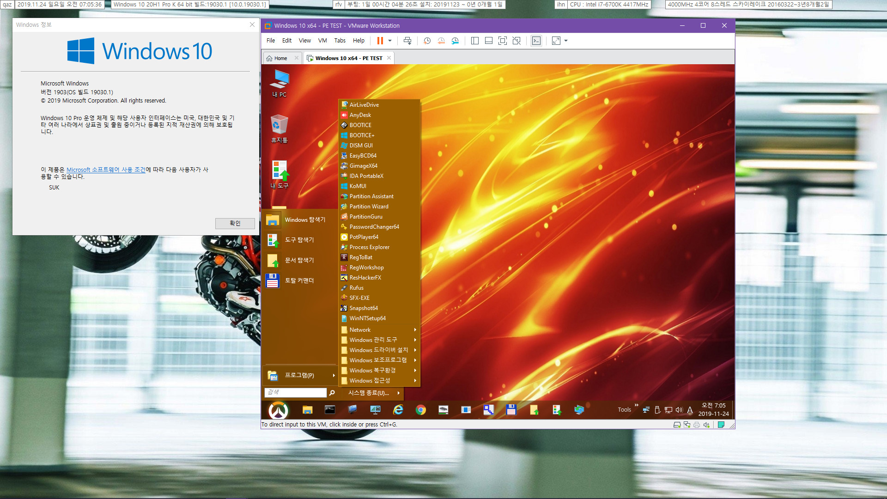The height and width of the screenshot is (499, 887).
Task: Select the 내 도구 desktop icon
Action: tap(279, 174)
